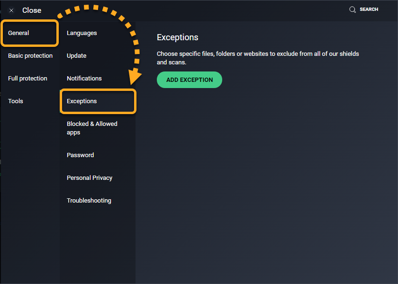
Task: Open Personal Privacy settings
Action: tap(90, 178)
